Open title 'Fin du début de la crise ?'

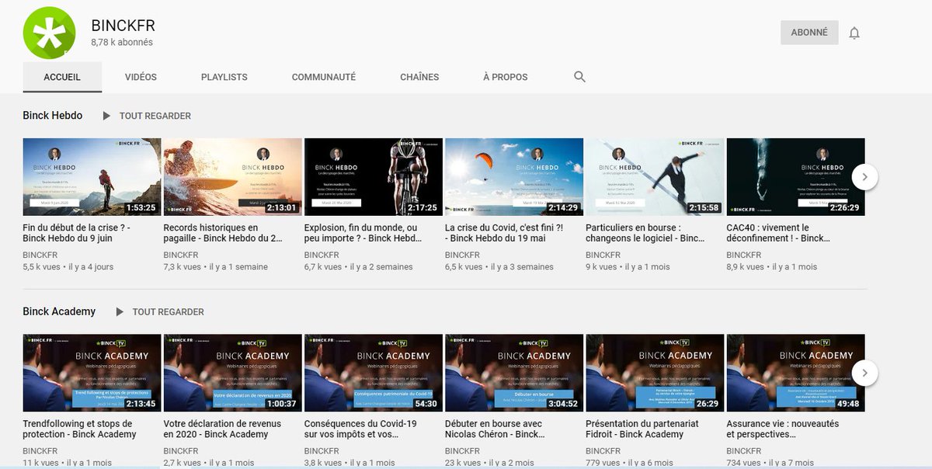(x=77, y=233)
